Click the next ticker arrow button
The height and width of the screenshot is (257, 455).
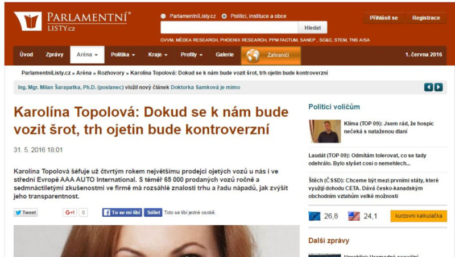pyautogui.click(x=439, y=87)
